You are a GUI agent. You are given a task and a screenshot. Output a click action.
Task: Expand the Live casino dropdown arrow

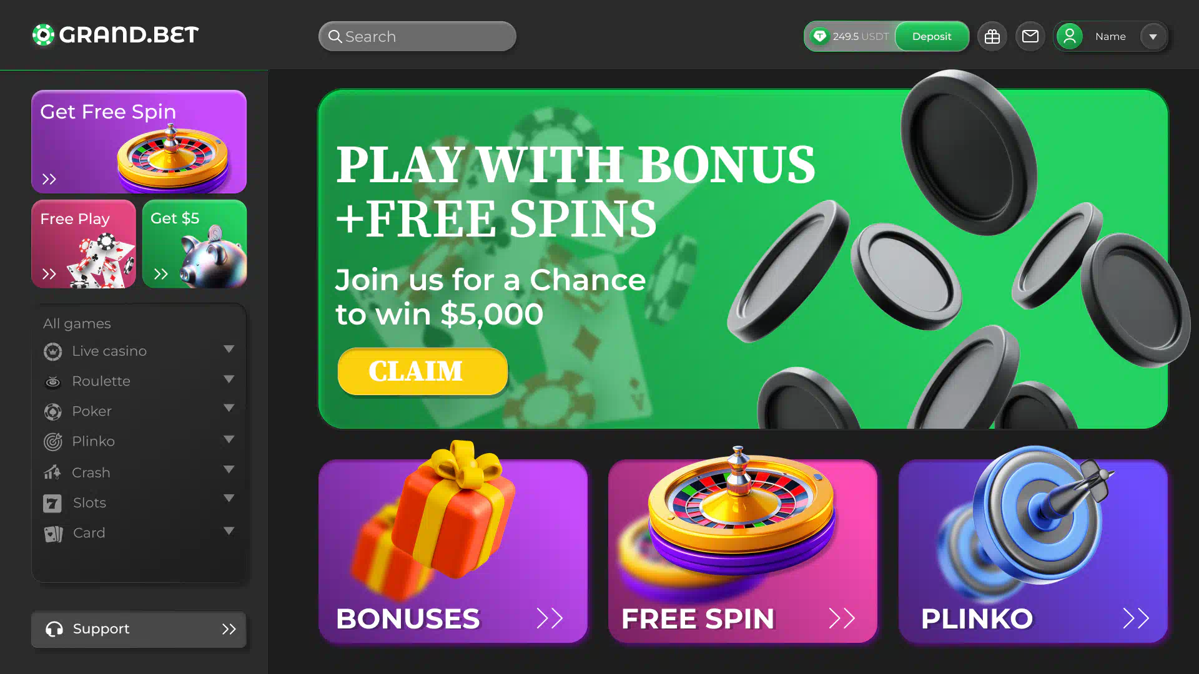click(x=229, y=349)
